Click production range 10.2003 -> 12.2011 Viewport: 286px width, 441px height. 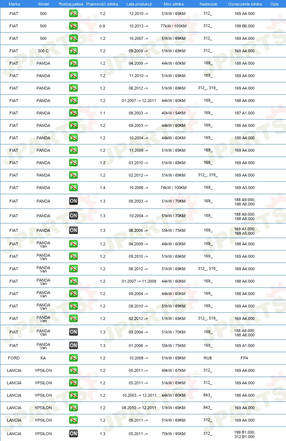point(139,395)
